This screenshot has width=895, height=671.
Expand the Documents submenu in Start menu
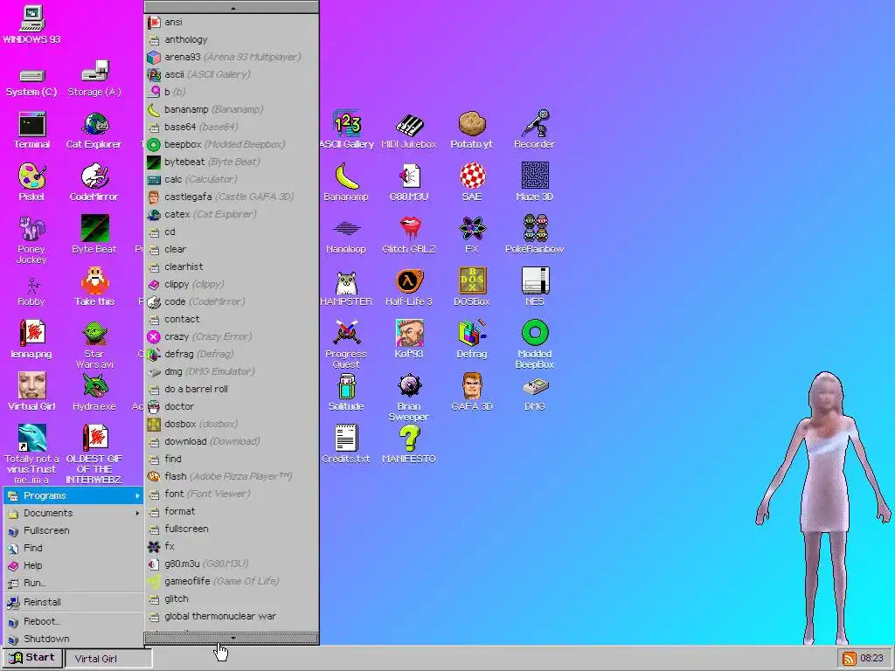click(73, 513)
